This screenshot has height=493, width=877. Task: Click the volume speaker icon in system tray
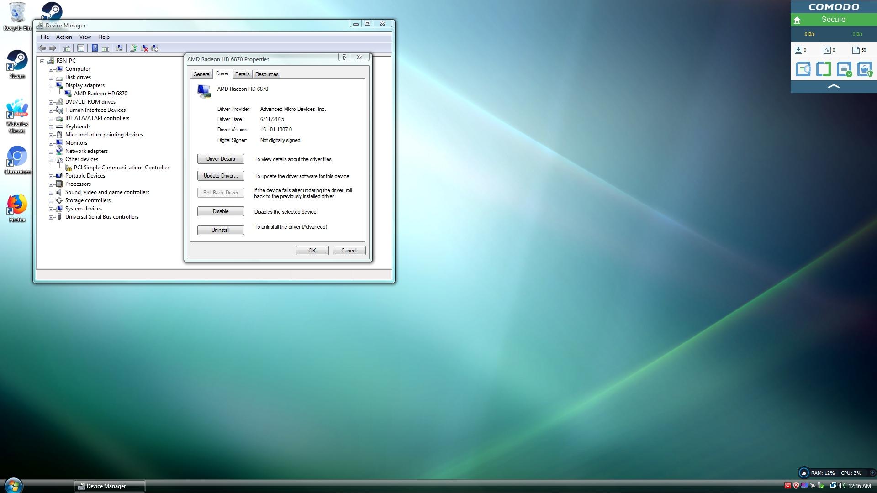coord(841,486)
